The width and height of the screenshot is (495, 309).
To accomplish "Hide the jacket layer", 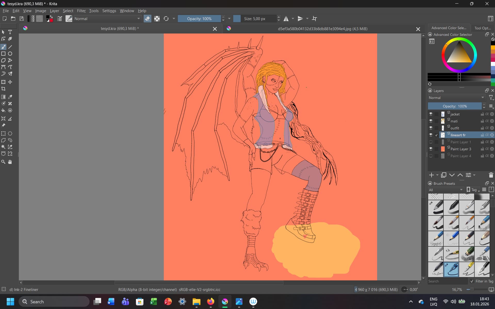I will [431, 114].
